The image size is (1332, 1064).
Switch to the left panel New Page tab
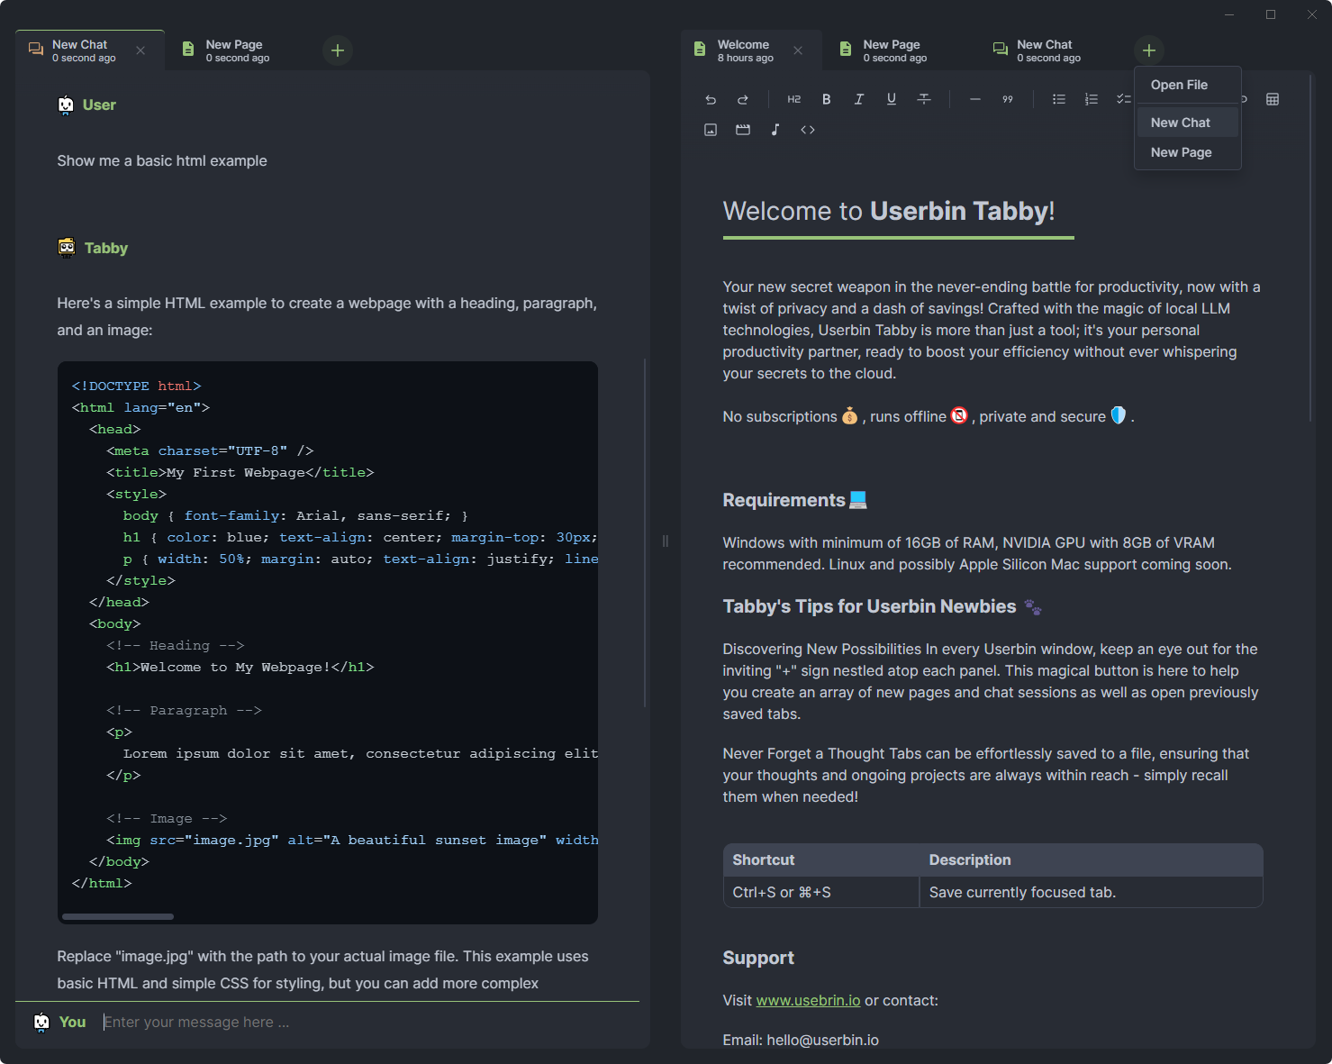pos(236,50)
